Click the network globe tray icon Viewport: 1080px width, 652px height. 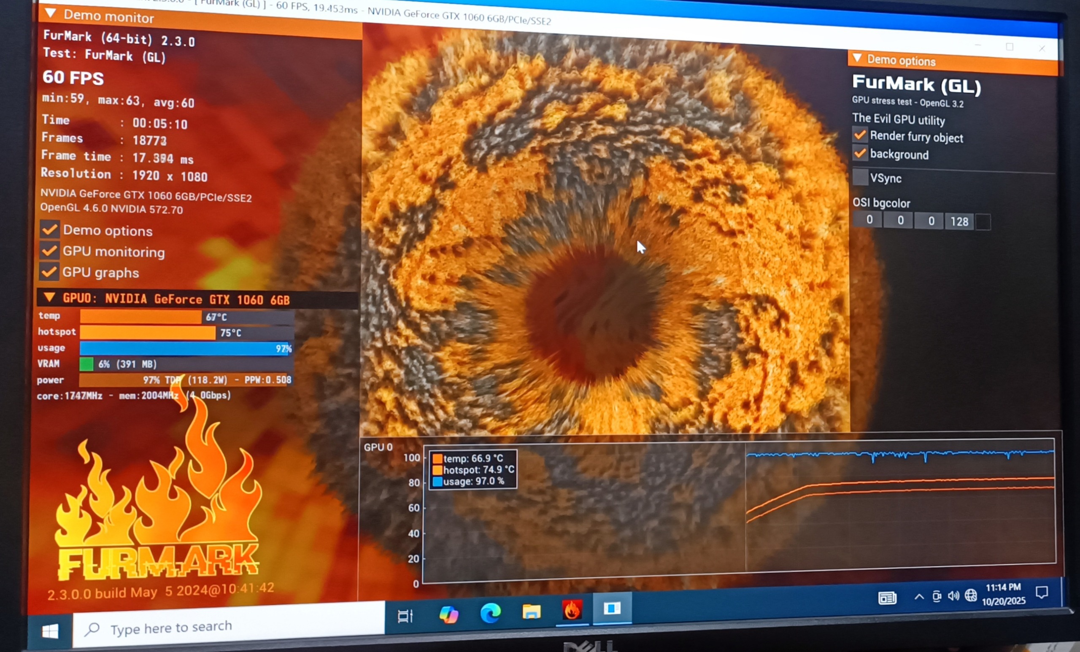tap(970, 595)
